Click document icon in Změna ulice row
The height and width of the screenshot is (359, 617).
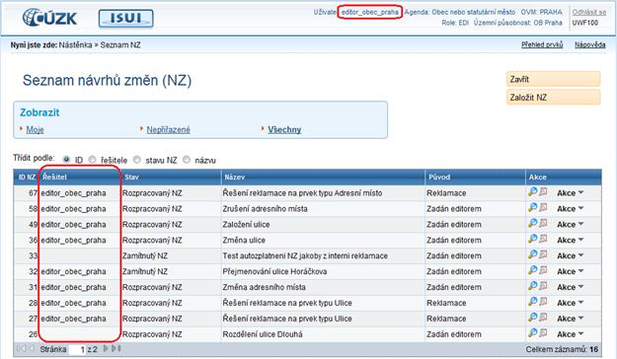coord(543,240)
